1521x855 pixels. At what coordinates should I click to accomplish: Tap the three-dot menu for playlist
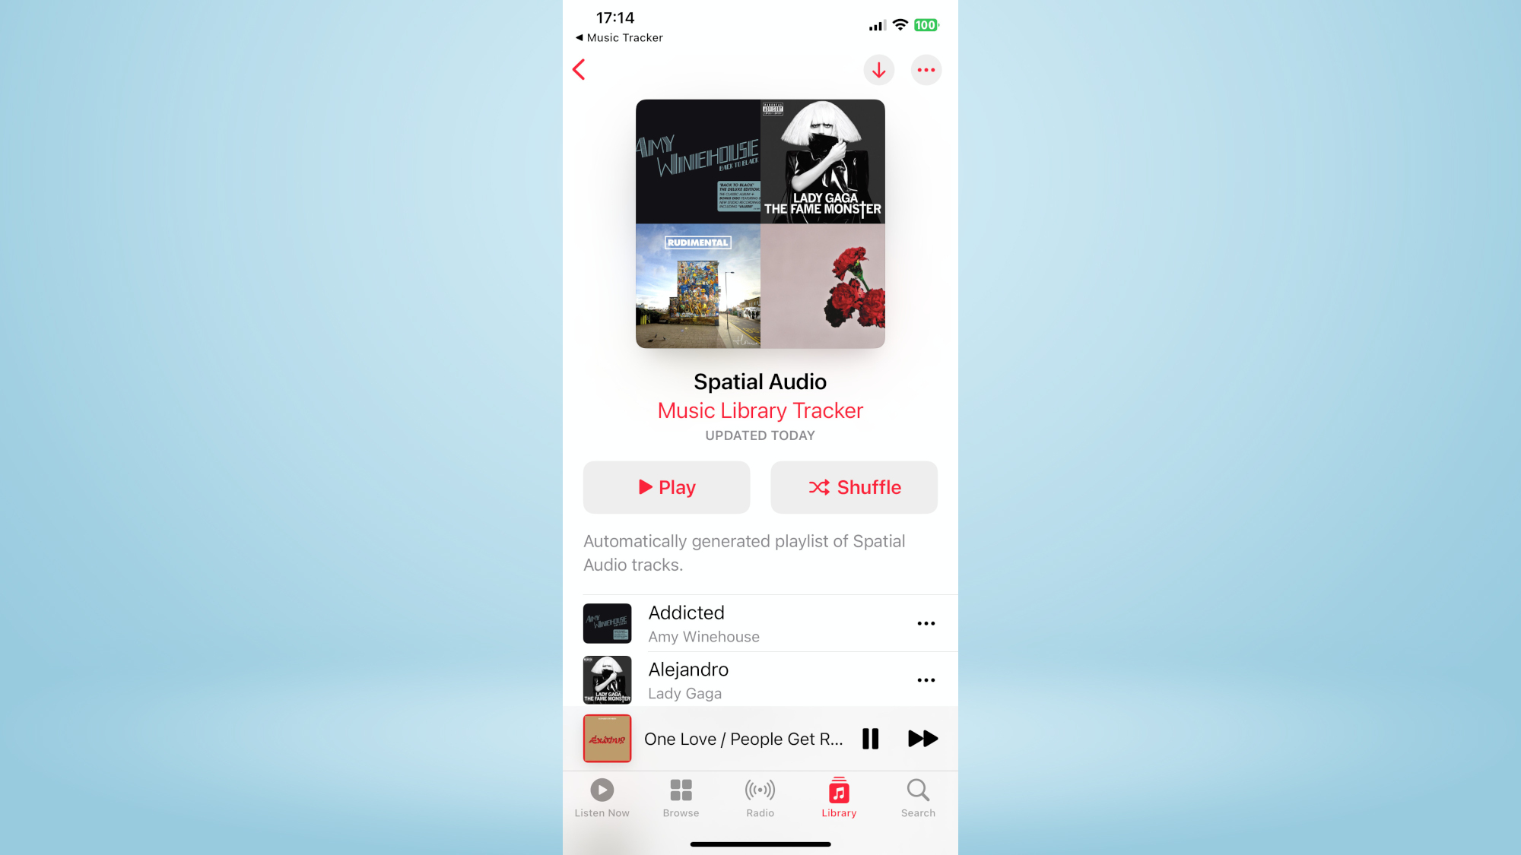point(925,70)
